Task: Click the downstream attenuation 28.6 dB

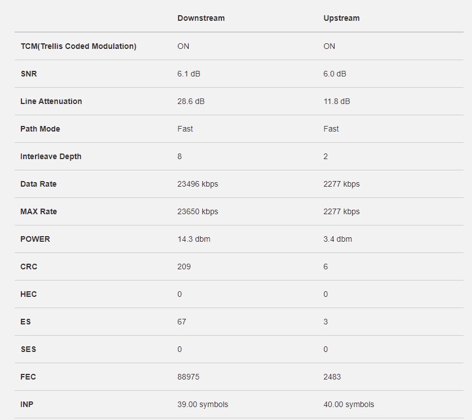Action: (x=190, y=102)
